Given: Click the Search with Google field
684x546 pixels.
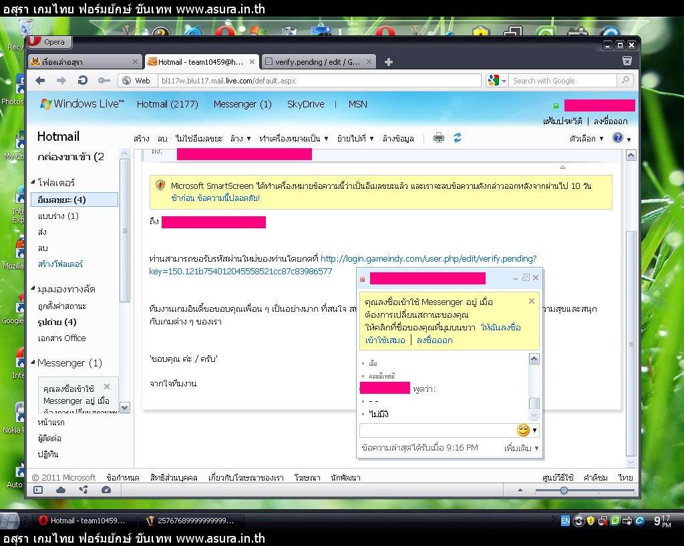Looking at the screenshot, I should click(x=563, y=81).
